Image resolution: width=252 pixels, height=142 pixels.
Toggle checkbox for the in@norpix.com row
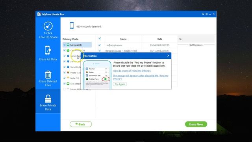(100, 45)
